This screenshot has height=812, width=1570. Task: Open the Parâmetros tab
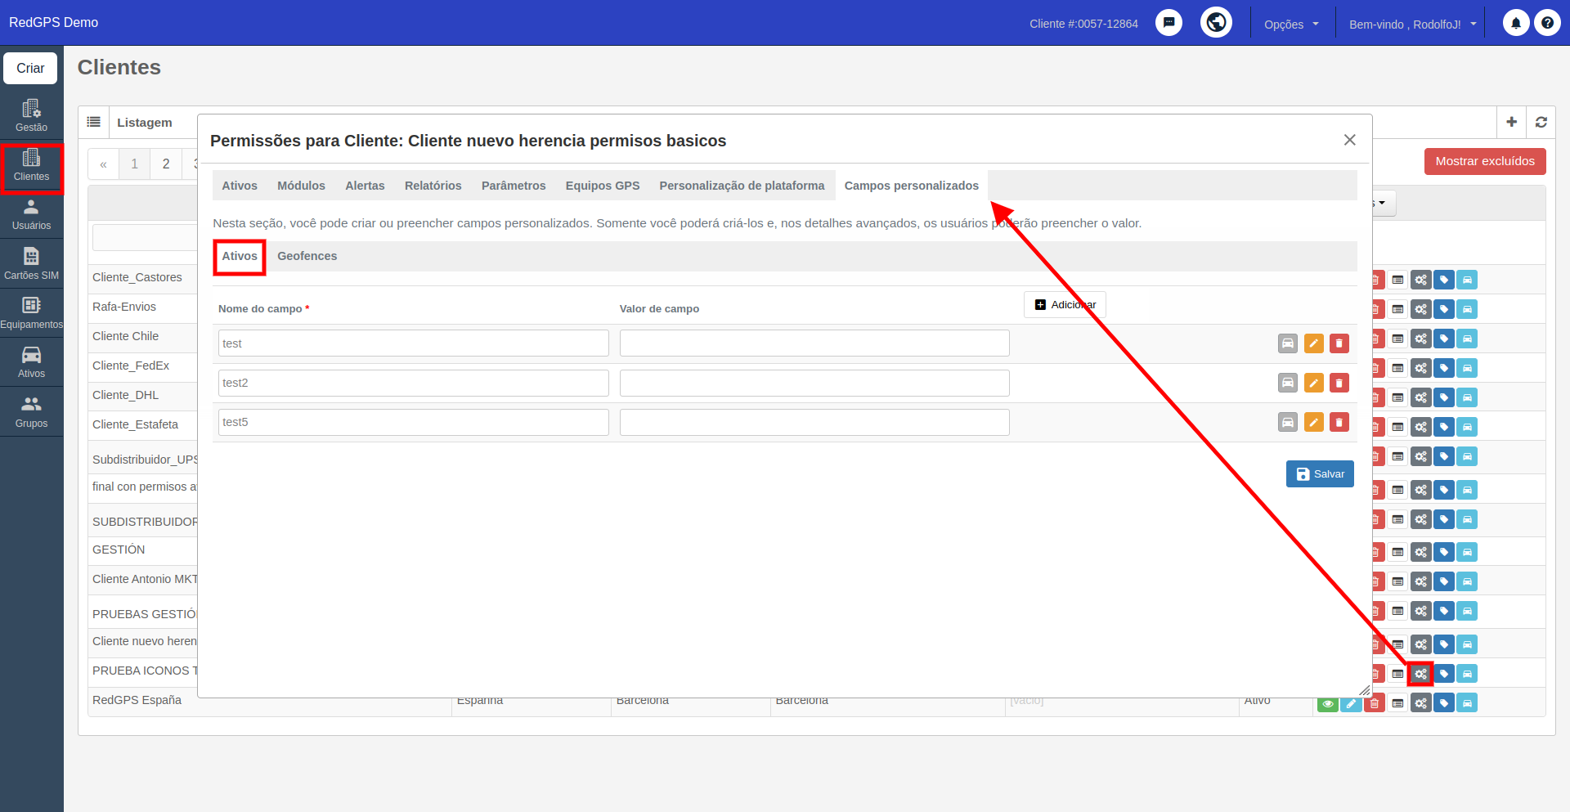[514, 186]
